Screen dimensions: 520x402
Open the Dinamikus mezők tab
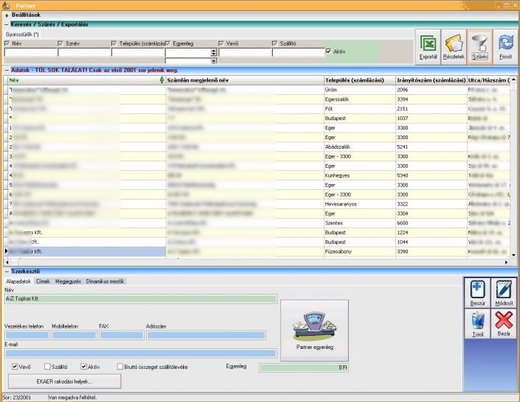tap(105, 281)
